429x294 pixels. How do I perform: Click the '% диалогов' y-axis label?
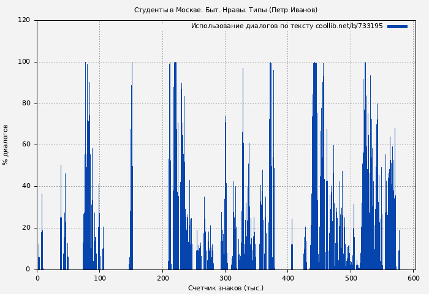[6, 145]
